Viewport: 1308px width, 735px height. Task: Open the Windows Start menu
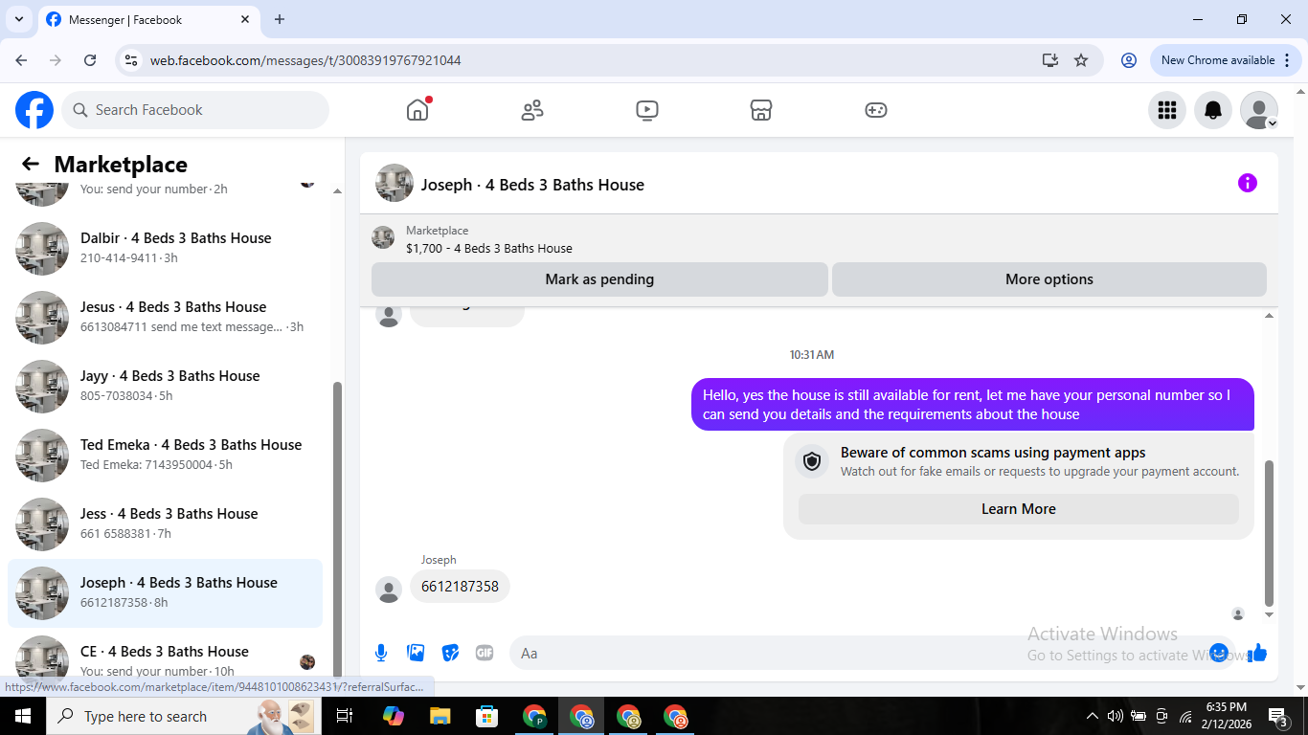coord(22,716)
